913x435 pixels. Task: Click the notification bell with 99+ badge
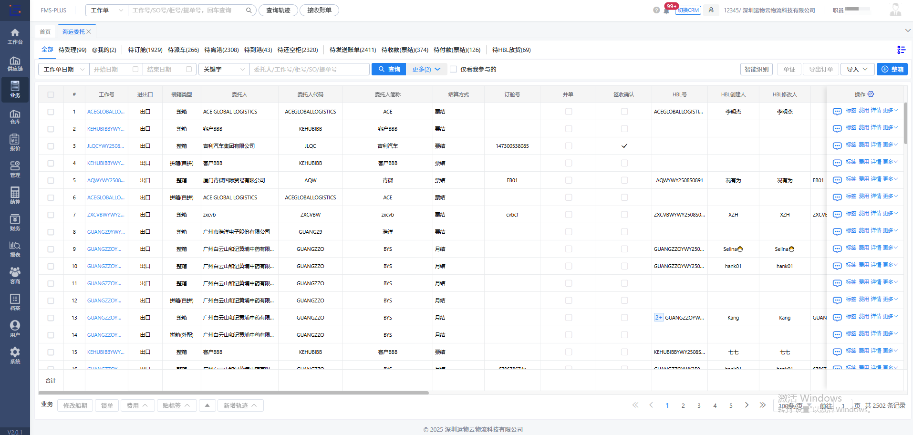point(666,10)
